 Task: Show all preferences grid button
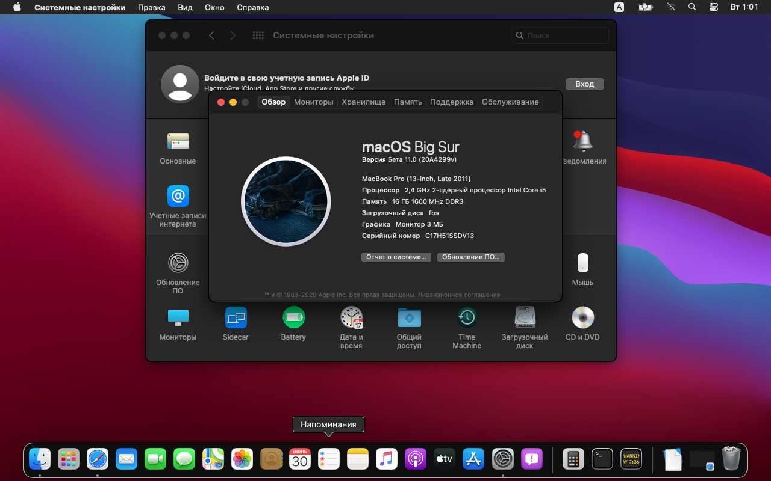258,35
